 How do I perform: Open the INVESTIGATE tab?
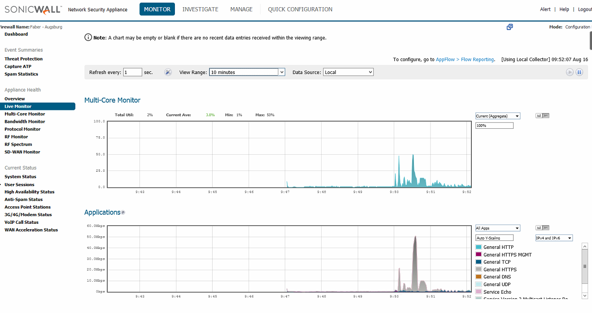click(x=200, y=9)
